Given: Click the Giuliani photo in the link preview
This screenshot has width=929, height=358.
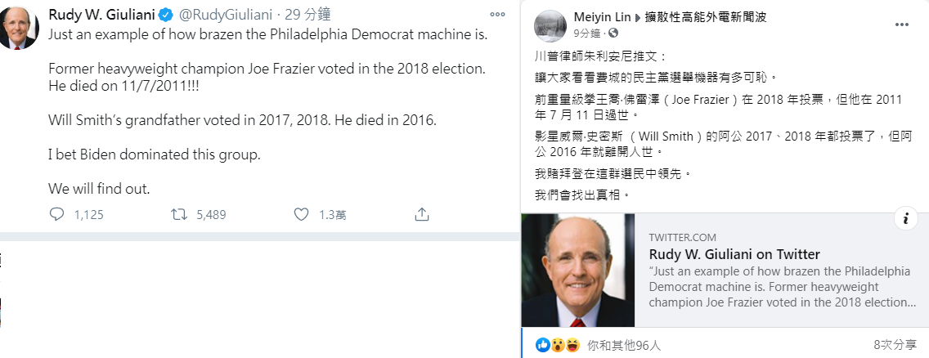Looking at the screenshot, I should point(577,270).
